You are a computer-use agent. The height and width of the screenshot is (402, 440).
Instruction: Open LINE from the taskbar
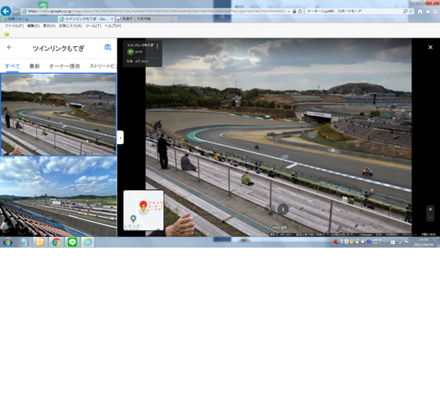[x=72, y=242]
